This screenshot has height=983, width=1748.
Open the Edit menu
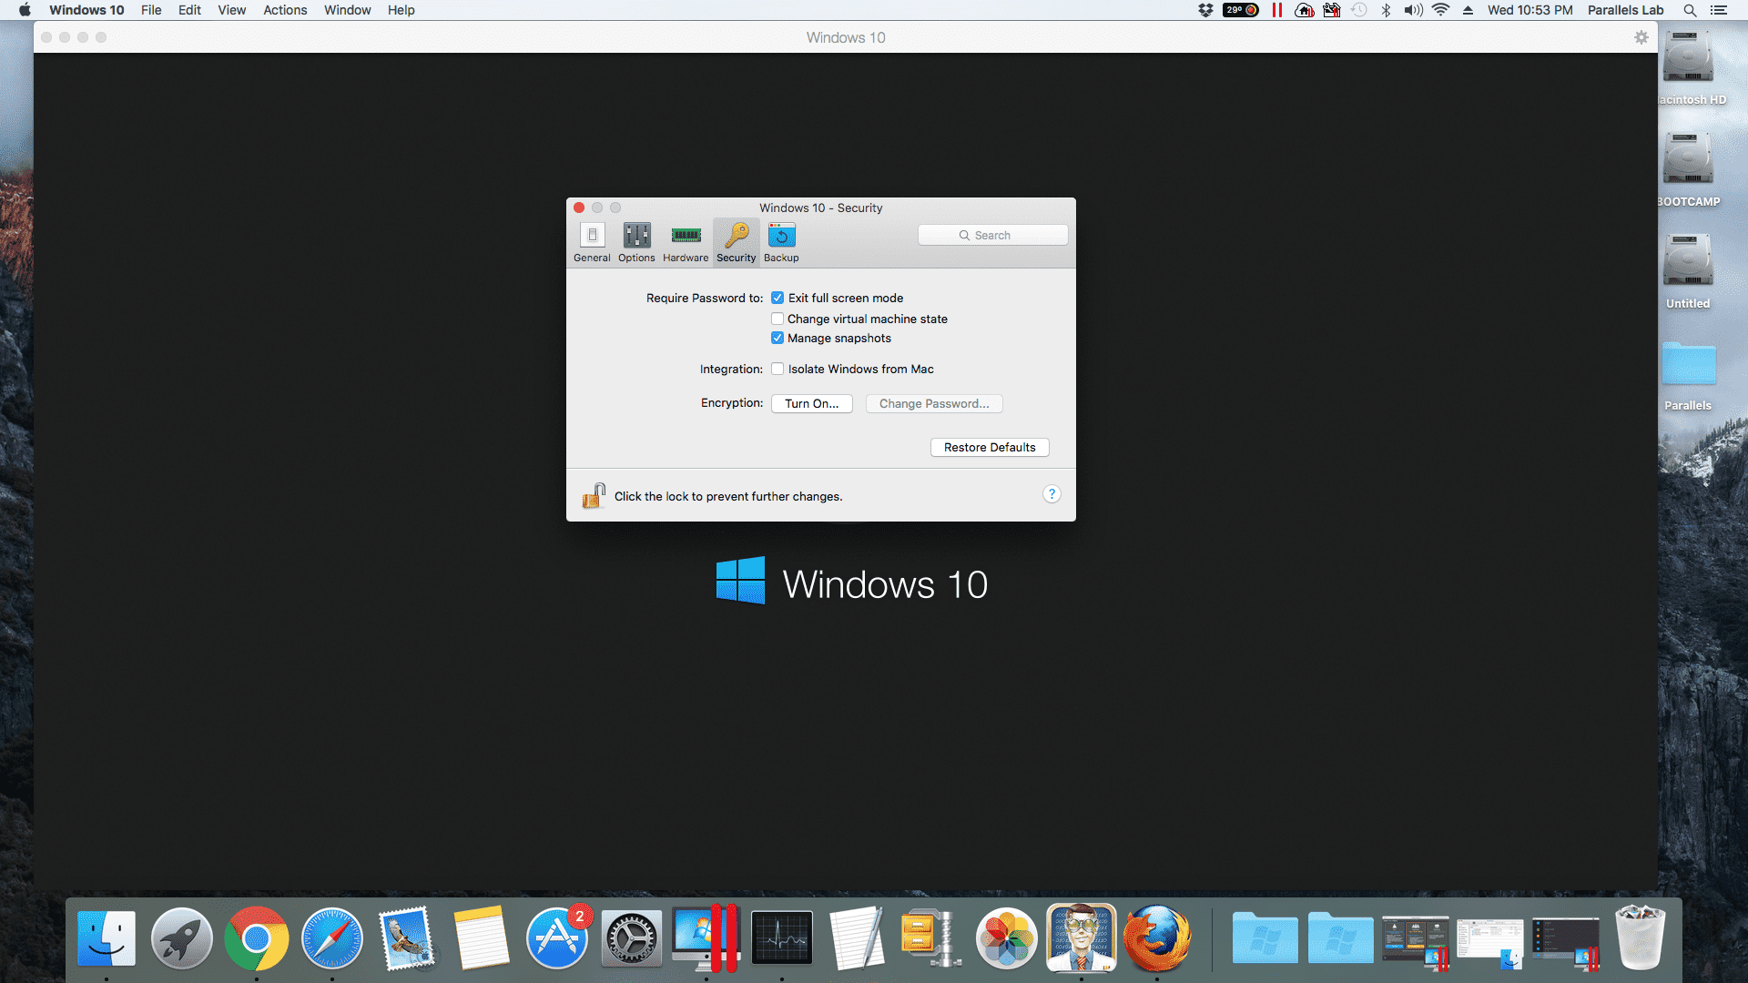(189, 10)
